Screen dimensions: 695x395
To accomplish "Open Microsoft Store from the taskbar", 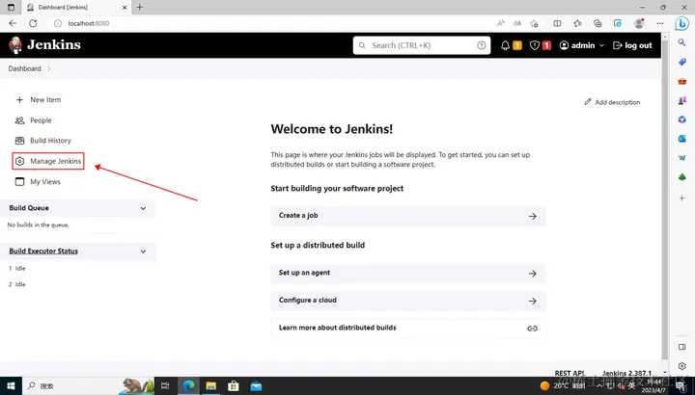I will click(234, 386).
